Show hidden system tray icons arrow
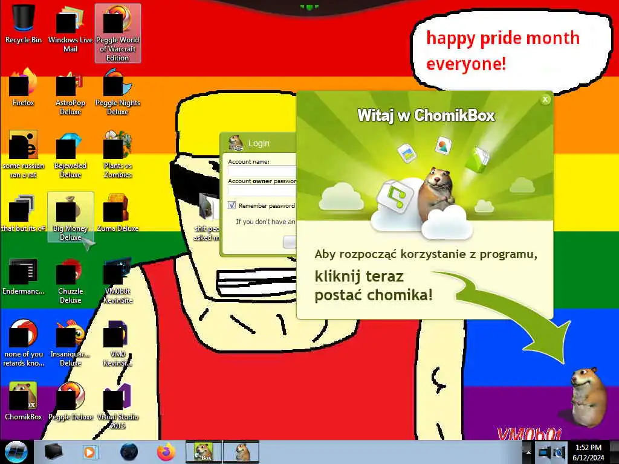 [527, 452]
